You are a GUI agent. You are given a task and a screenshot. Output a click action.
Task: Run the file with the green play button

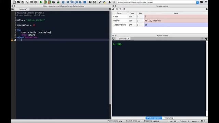(x=41, y=2)
